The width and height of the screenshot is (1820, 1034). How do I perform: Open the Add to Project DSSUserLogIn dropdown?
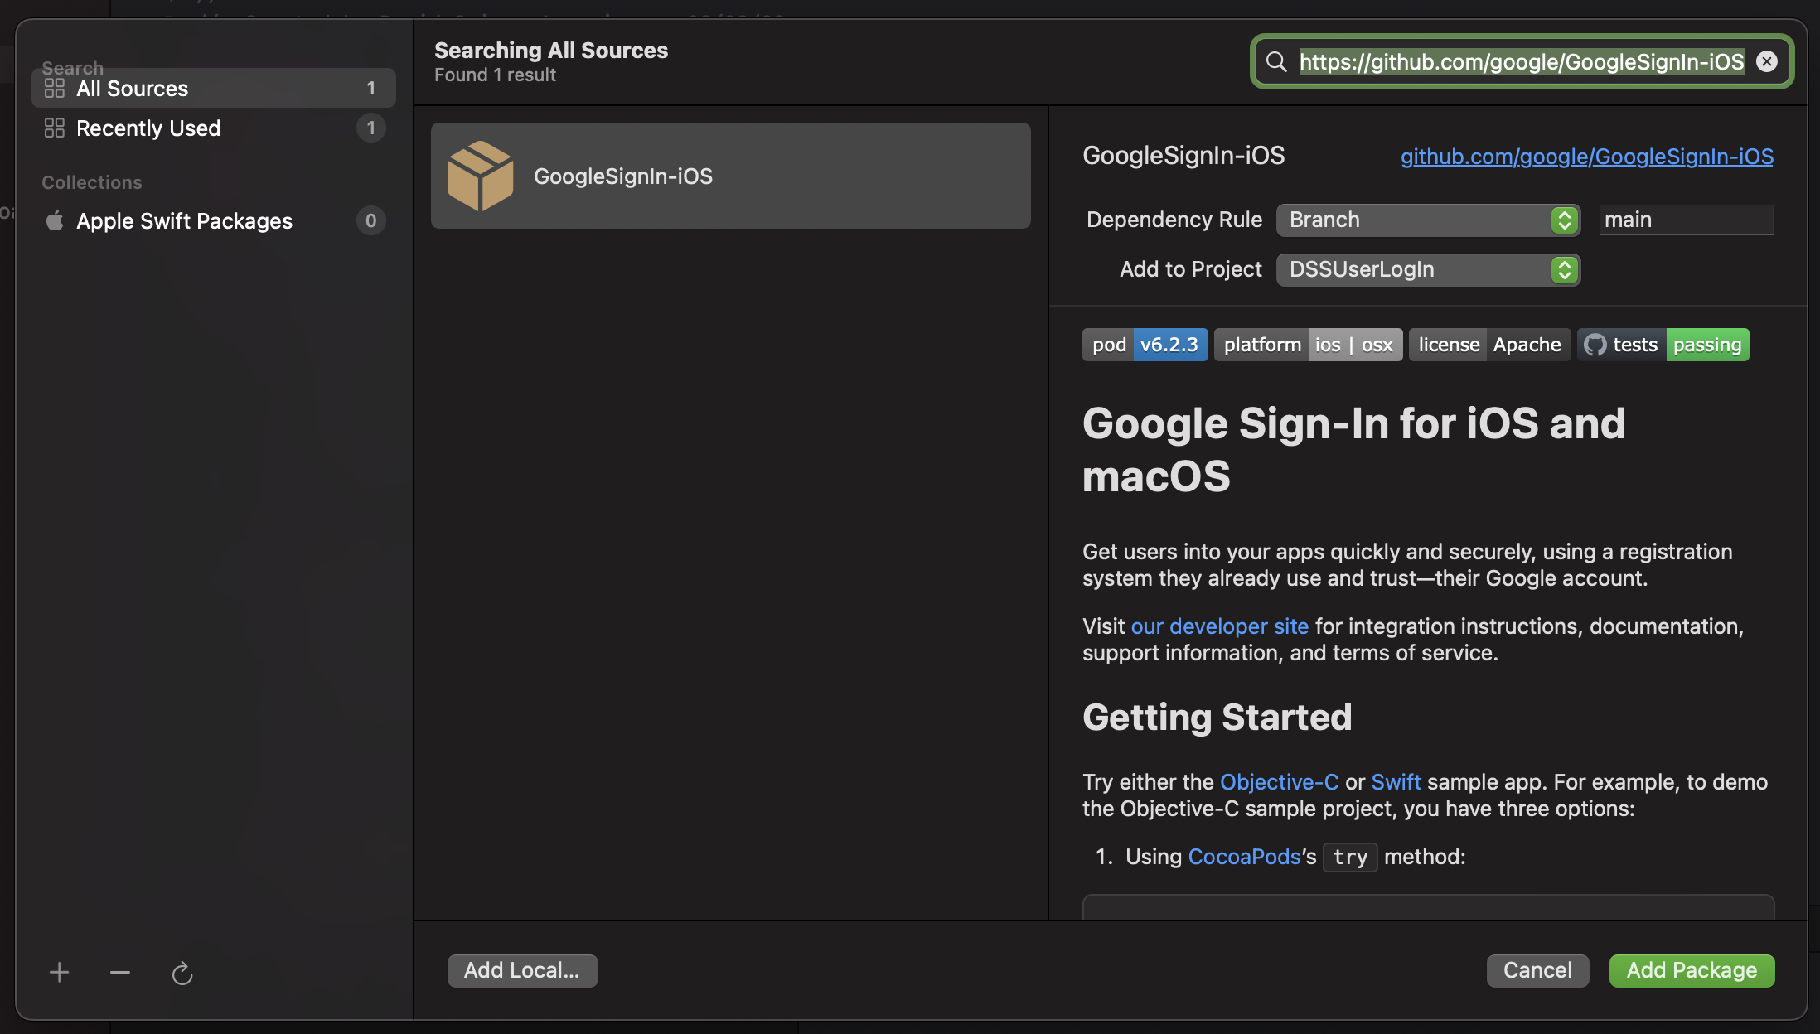coord(1428,269)
